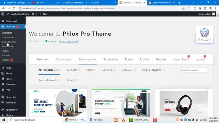Filter templates by Services
This screenshot has width=219, height=123.
click(x=109, y=70)
